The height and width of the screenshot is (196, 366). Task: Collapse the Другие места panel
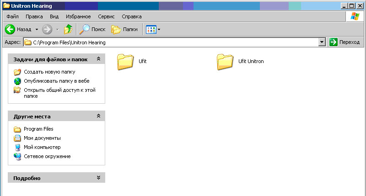(98, 116)
